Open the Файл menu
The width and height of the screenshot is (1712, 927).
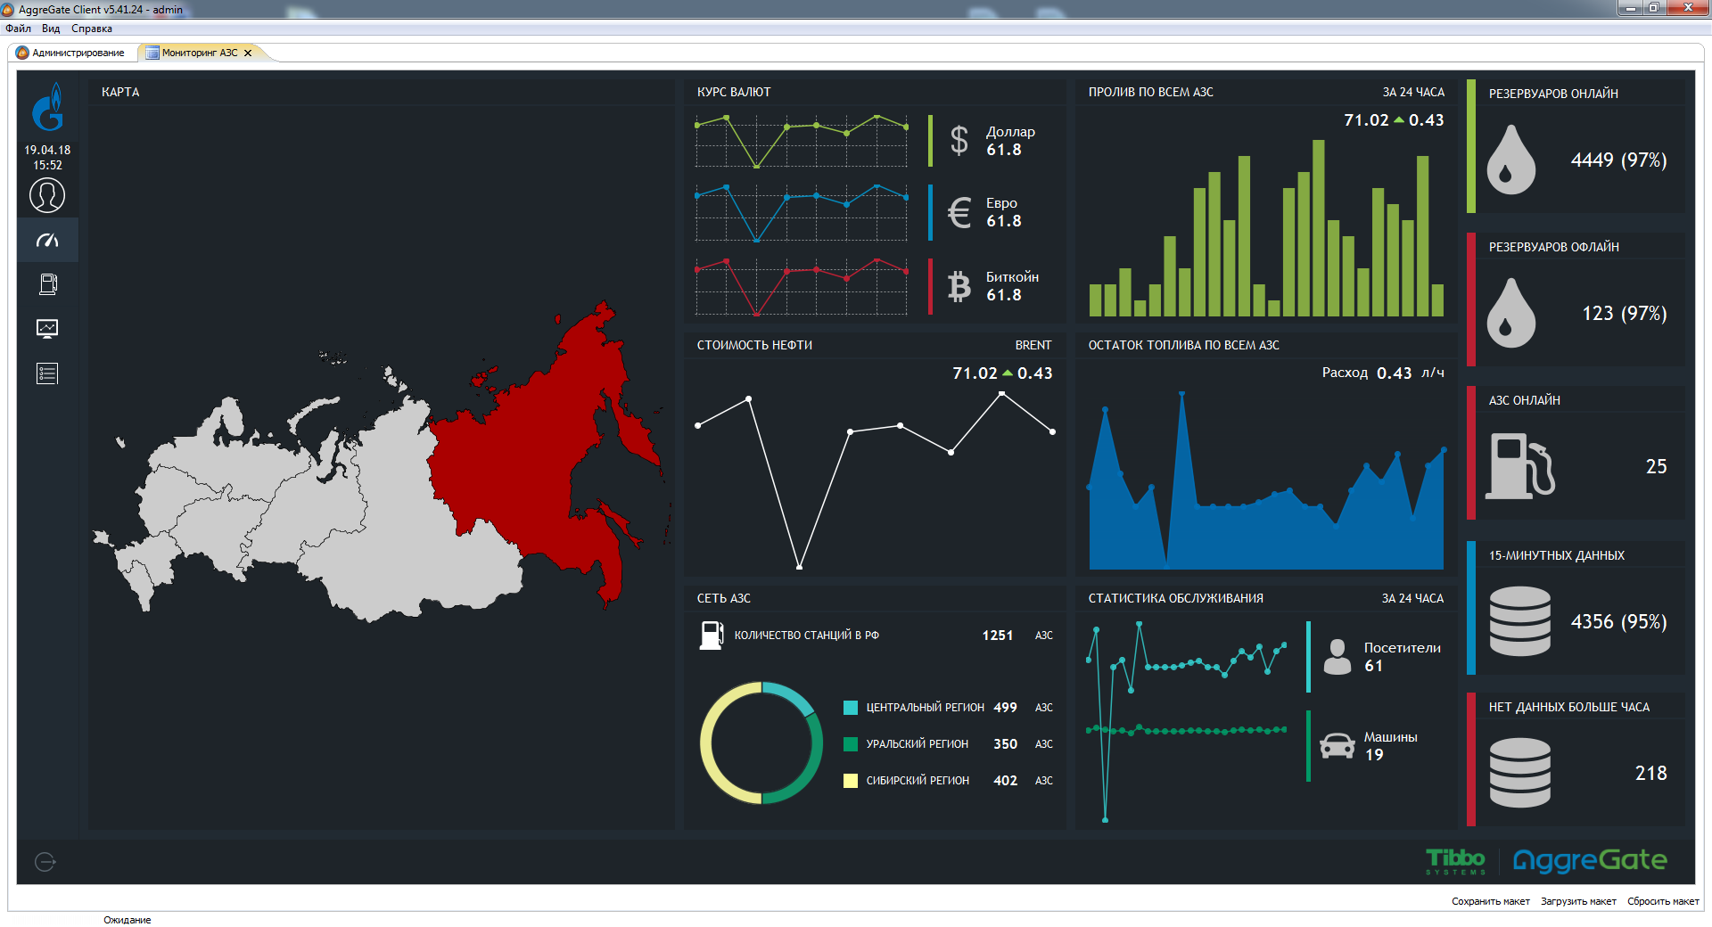[18, 29]
